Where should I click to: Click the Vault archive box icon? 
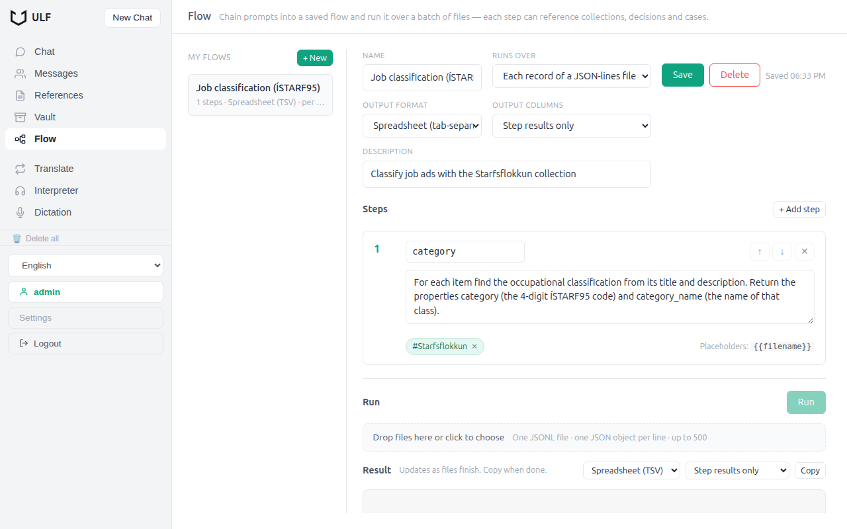21,117
